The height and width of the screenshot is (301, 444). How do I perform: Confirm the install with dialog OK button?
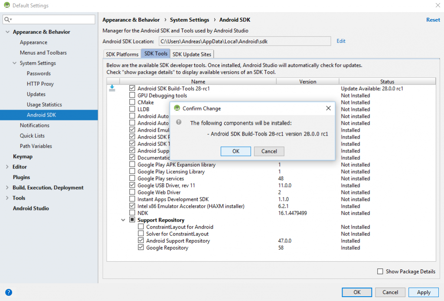235,151
